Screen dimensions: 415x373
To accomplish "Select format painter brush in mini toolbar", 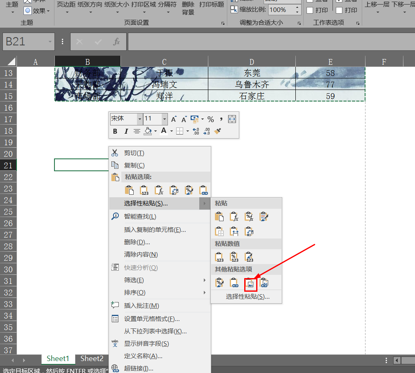I will point(217,131).
